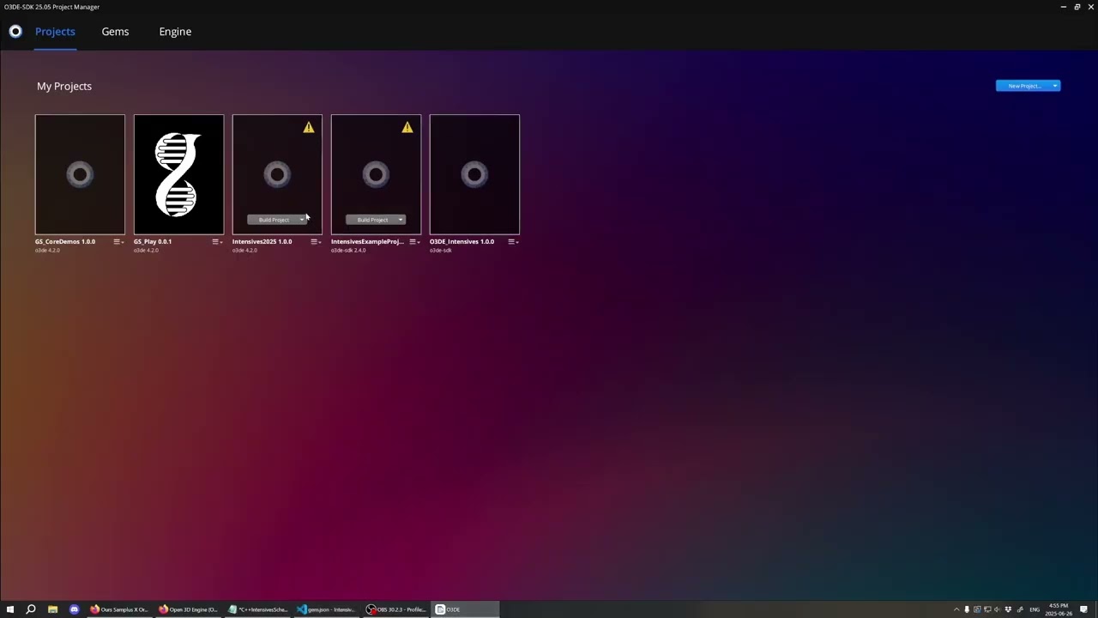Switch to C++IntensivesSche Notepad++ window

(257, 609)
